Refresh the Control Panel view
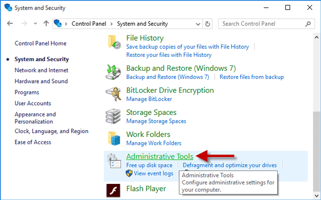 [x=208, y=24]
